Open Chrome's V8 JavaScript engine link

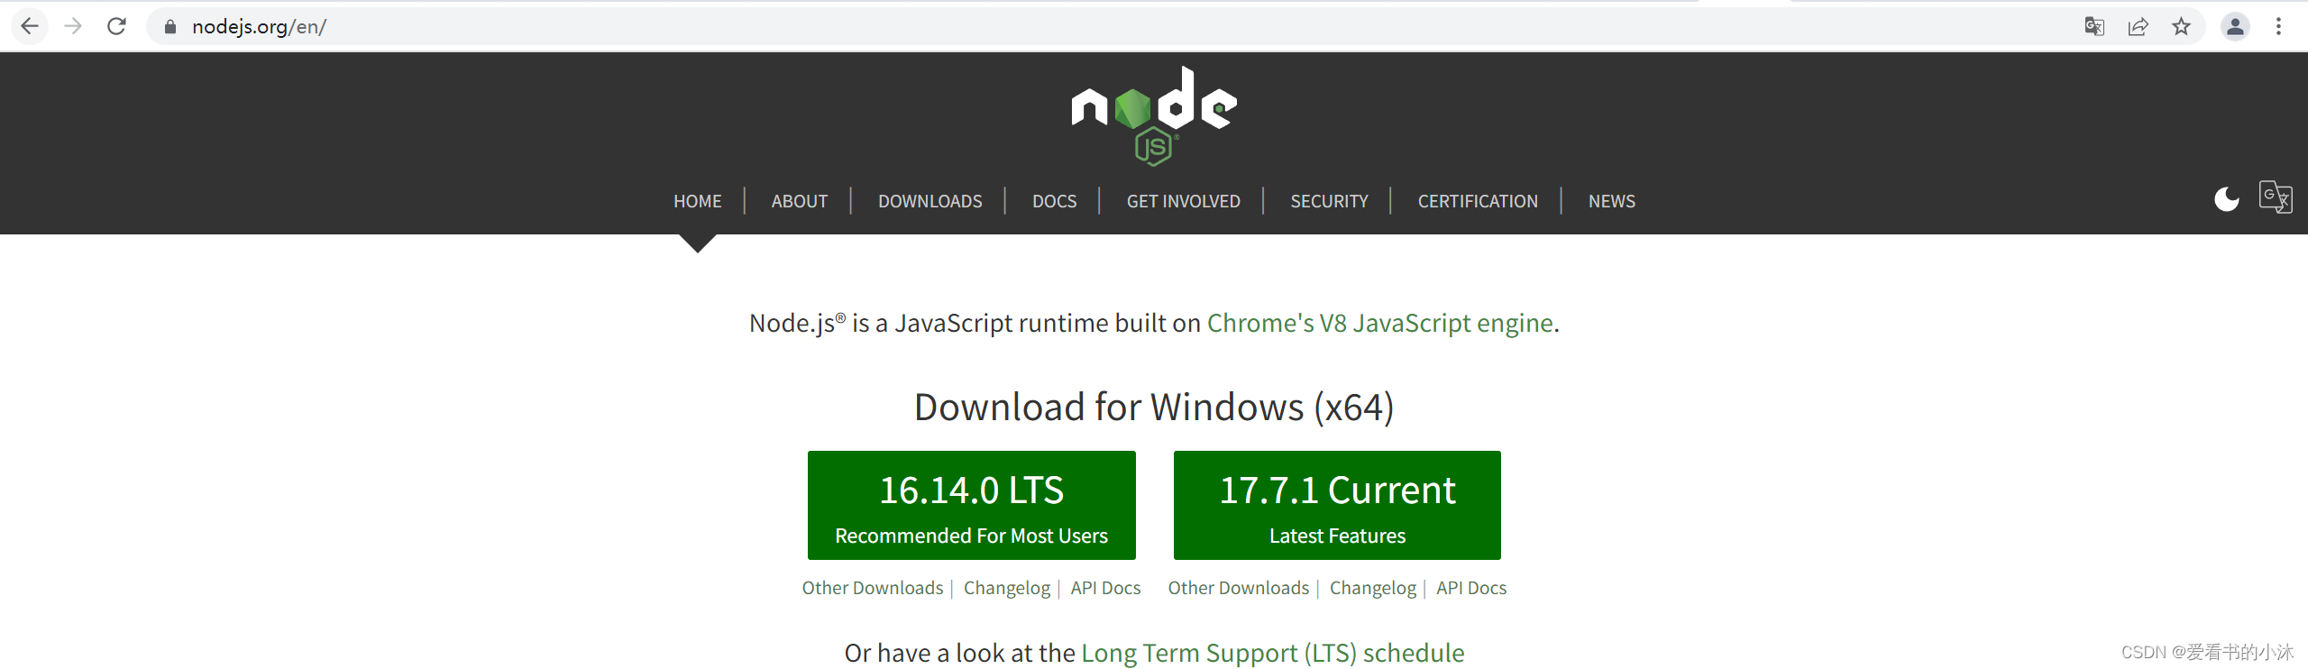(x=1379, y=323)
